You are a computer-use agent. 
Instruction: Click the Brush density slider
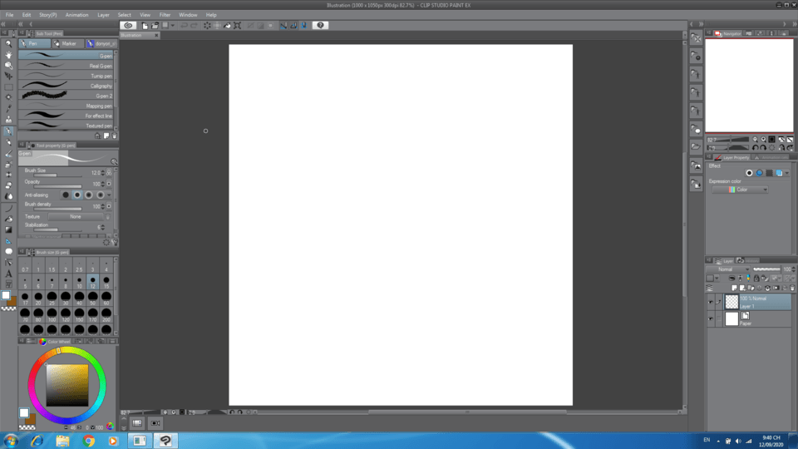57,210
